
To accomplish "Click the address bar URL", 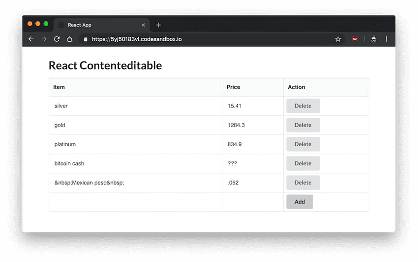I will coord(137,39).
